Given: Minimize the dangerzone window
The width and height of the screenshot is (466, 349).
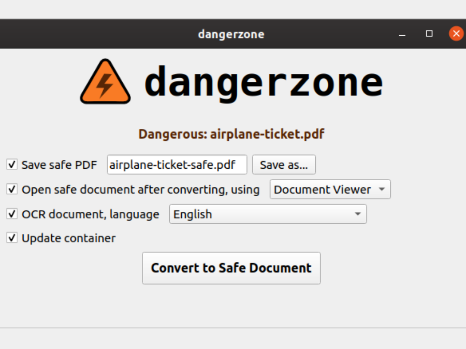Looking at the screenshot, I should point(402,34).
